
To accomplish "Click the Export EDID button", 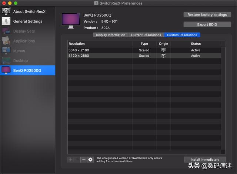I will pos(207,24).
